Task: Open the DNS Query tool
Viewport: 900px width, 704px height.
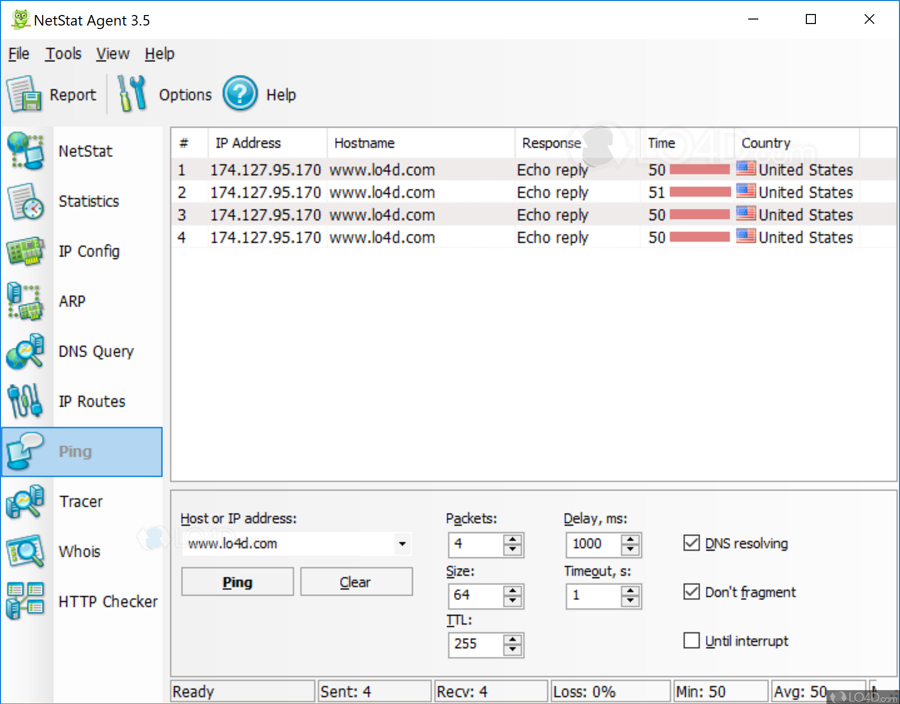Action: click(x=95, y=351)
